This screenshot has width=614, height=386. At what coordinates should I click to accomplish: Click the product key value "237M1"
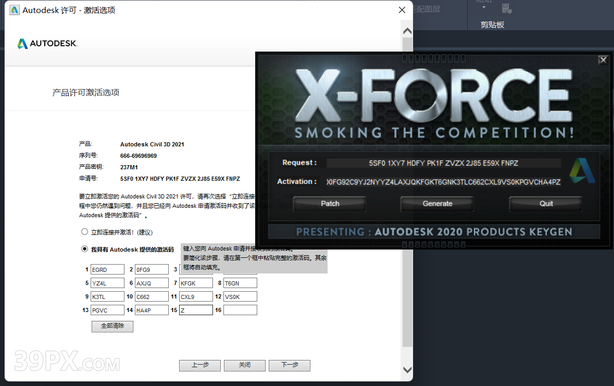pyautogui.click(x=129, y=167)
